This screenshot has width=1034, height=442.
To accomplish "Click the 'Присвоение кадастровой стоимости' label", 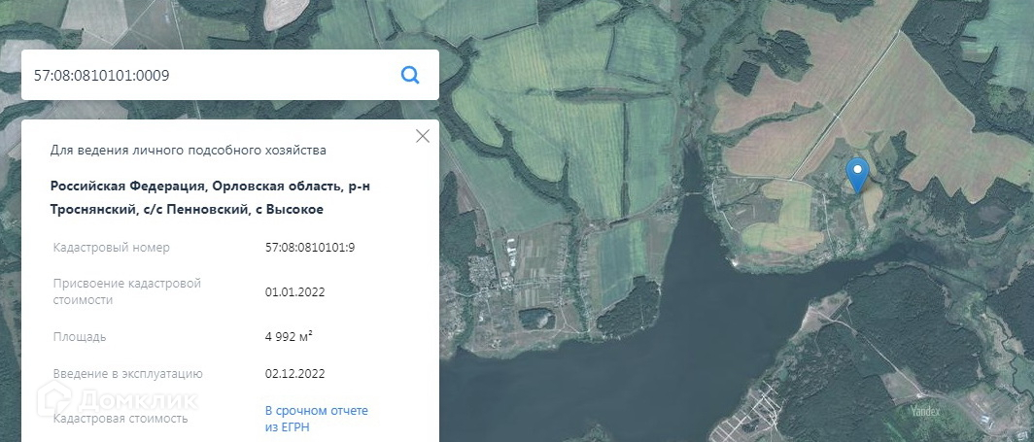I will [x=127, y=291].
